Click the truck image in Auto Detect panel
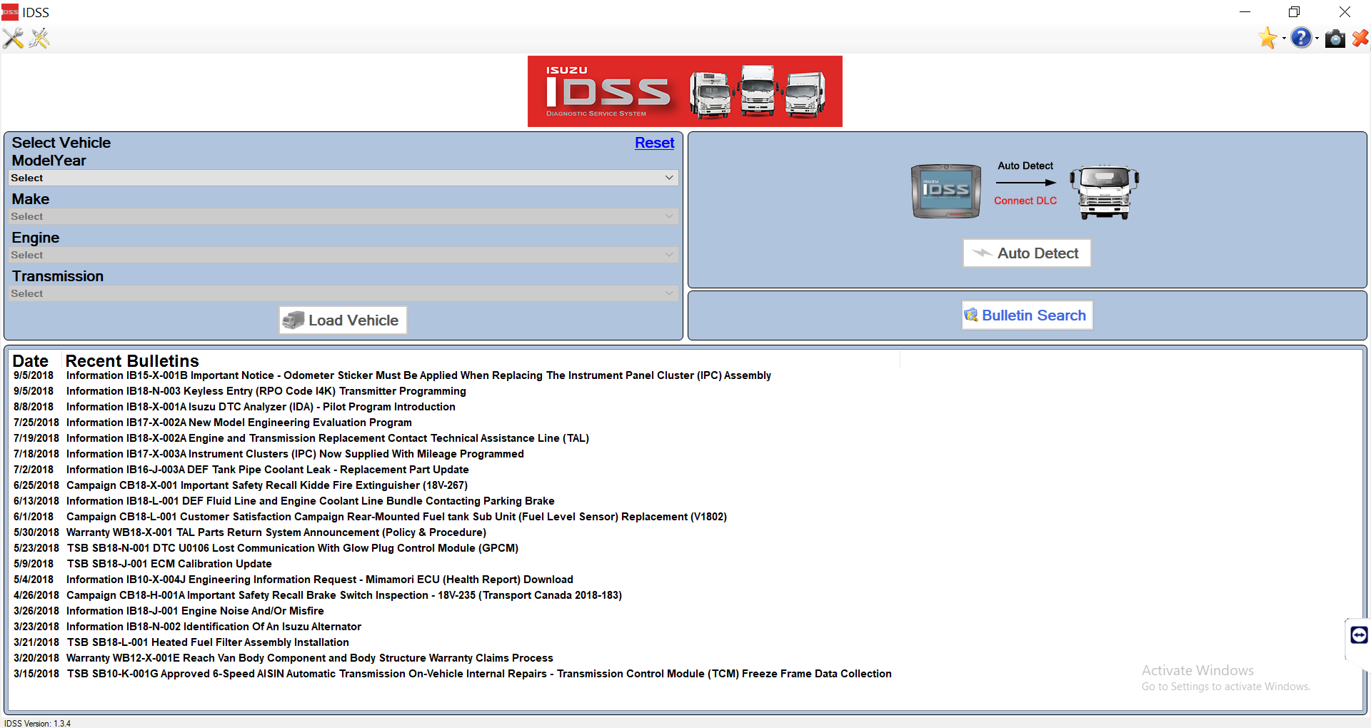 tap(1105, 192)
